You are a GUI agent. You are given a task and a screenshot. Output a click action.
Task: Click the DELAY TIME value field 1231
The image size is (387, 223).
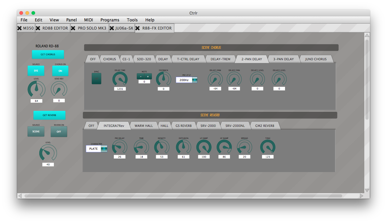pyautogui.click(x=120, y=89)
